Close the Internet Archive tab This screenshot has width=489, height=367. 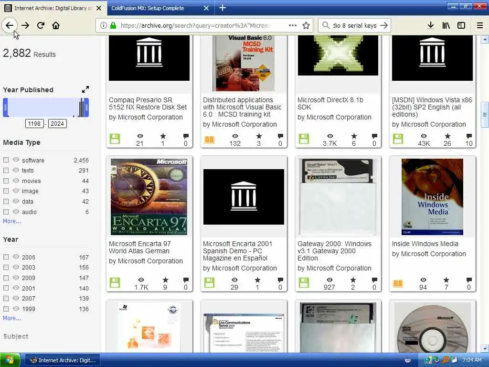(99, 8)
